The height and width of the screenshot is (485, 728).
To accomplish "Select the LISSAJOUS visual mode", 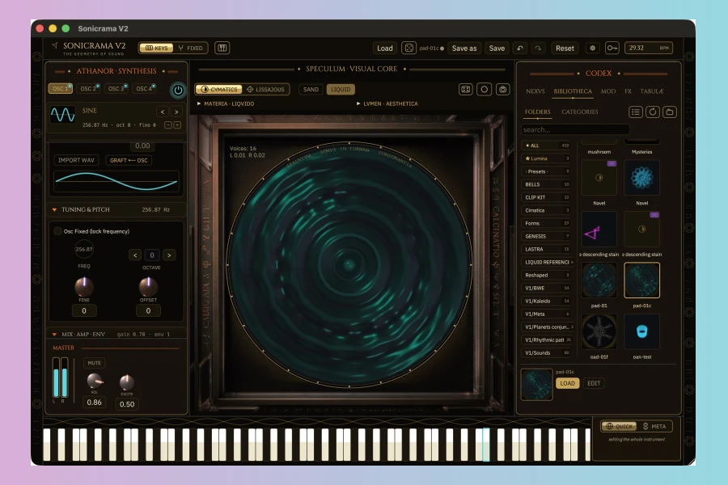I will pos(265,89).
